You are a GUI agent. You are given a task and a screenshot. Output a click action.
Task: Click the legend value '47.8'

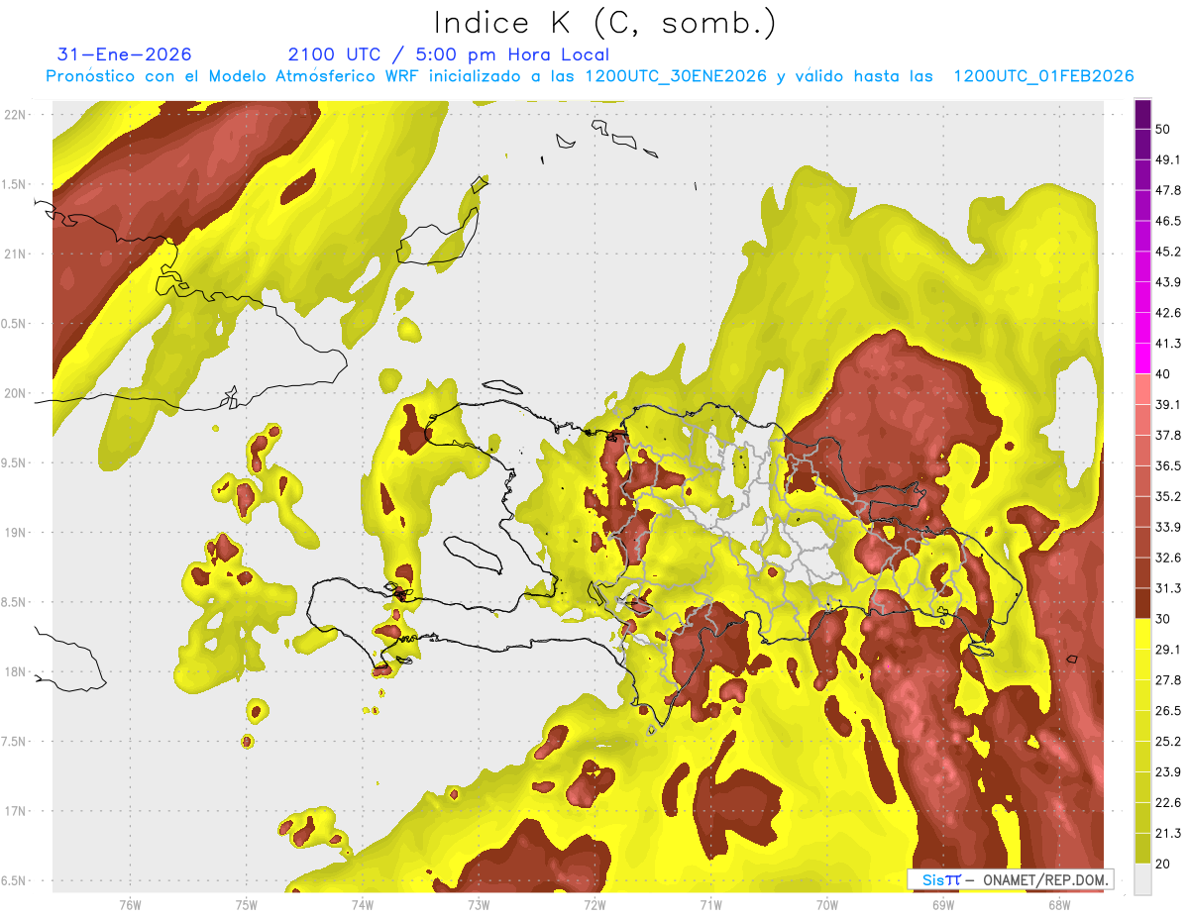pyautogui.click(x=1168, y=190)
